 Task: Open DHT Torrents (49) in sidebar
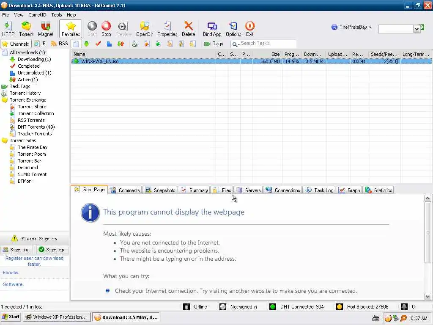36,127
